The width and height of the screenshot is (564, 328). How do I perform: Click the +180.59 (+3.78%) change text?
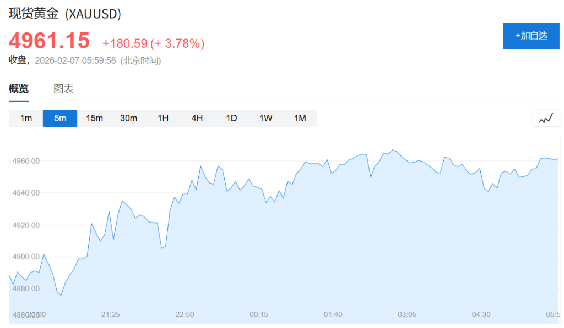coord(153,43)
